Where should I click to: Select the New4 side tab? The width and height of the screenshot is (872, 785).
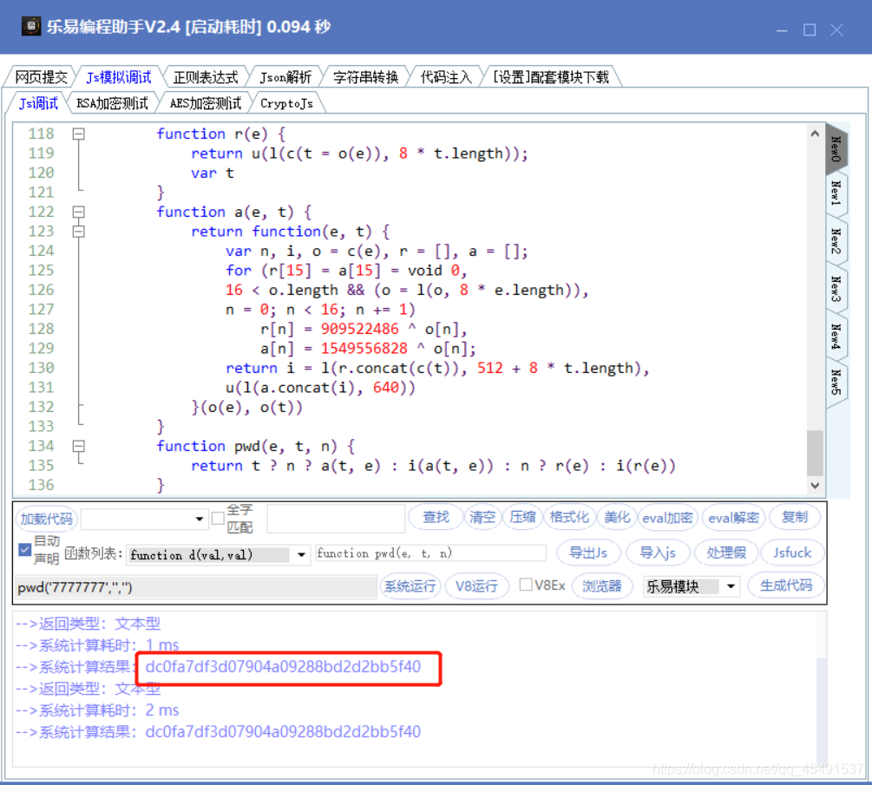click(836, 336)
